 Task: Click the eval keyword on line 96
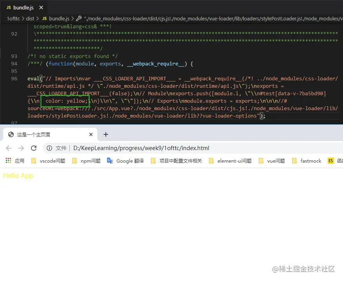33,78
